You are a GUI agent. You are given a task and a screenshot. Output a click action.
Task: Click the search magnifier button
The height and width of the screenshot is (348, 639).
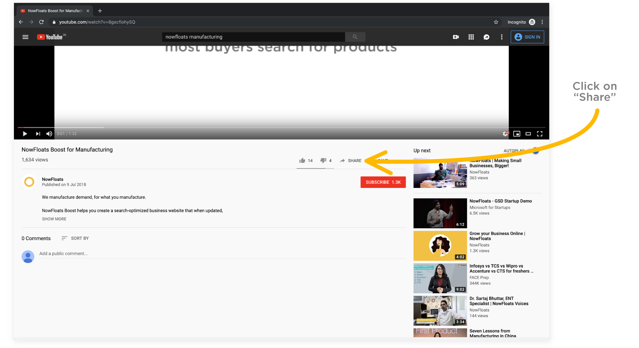355,37
